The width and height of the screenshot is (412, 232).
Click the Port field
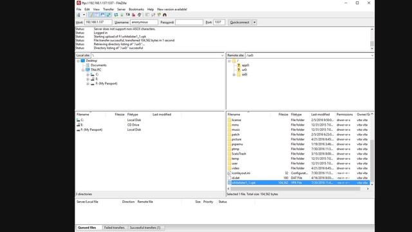coord(219,23)
